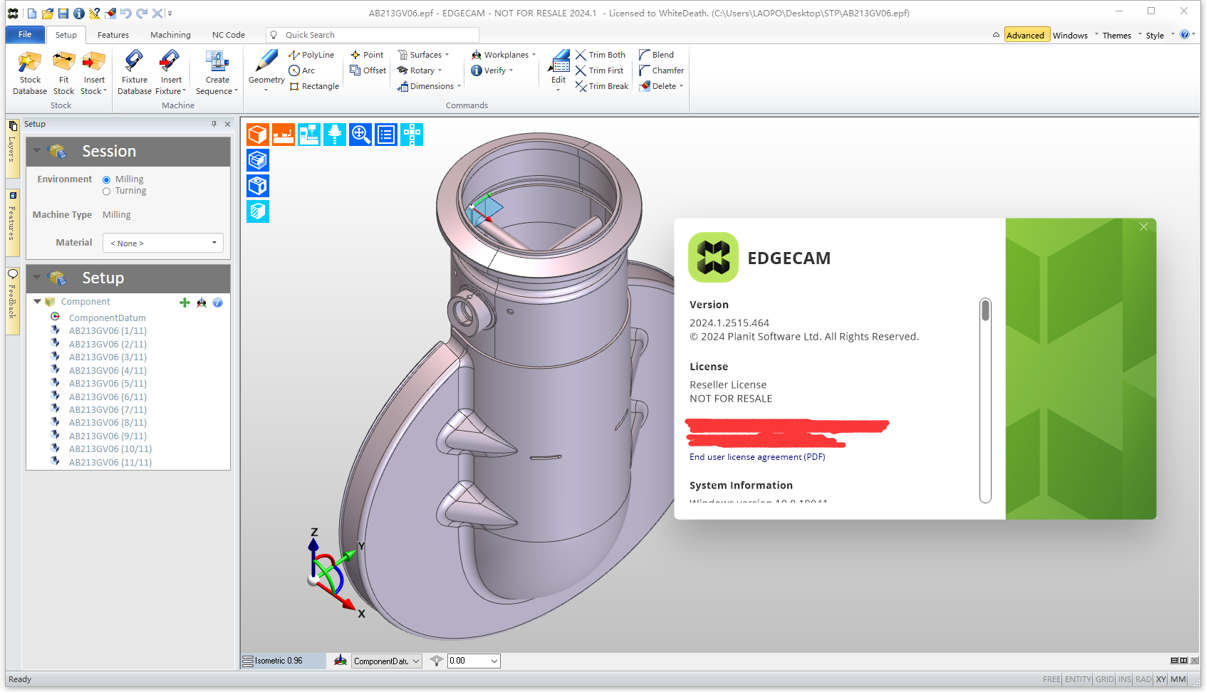Click about dialog vertical scrollbar
Screen dimensions: 1206x692
[x=986, y=400]
